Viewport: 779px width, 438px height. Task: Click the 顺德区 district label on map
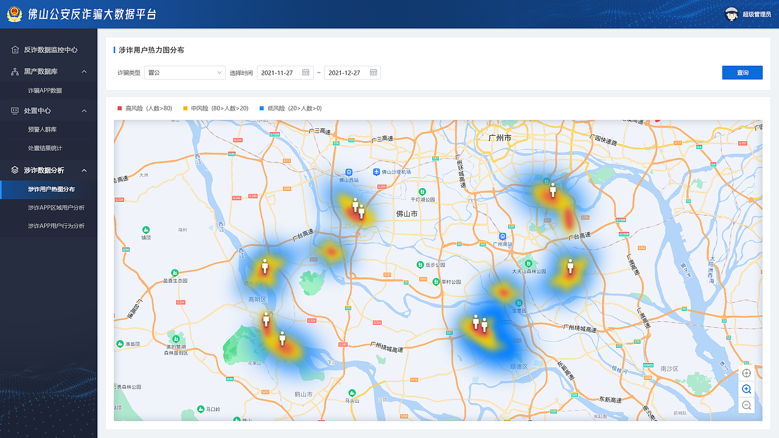point(519,367)
